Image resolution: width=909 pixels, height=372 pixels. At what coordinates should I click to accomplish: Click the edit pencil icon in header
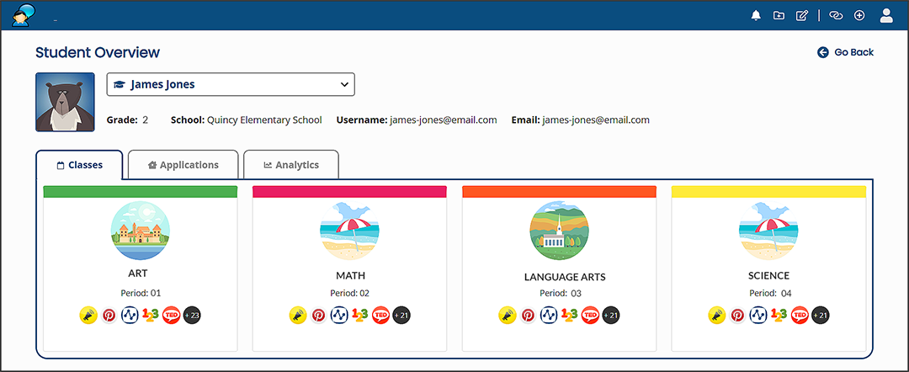[x=802, y=16]
